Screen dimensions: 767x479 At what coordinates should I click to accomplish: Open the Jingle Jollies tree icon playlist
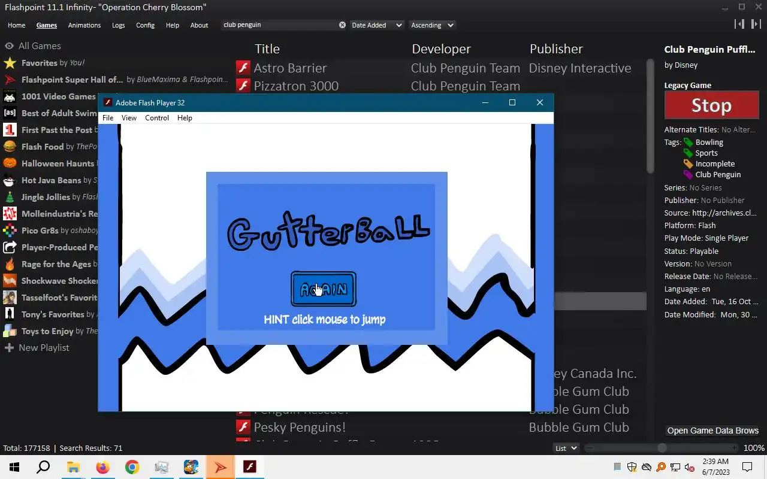[x=10, y=197]
